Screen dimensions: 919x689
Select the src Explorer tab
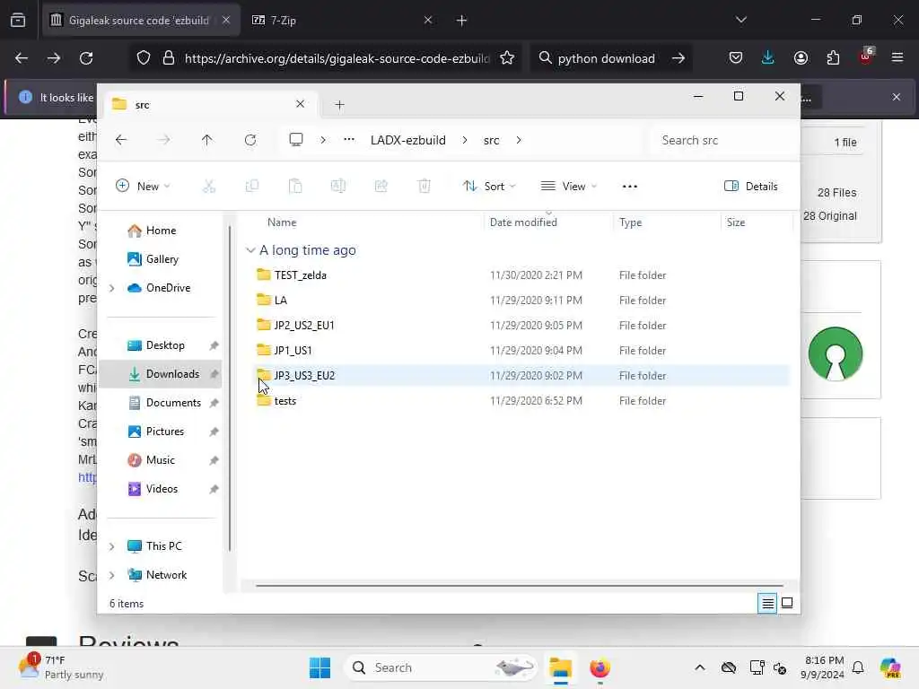click(209, 104)
